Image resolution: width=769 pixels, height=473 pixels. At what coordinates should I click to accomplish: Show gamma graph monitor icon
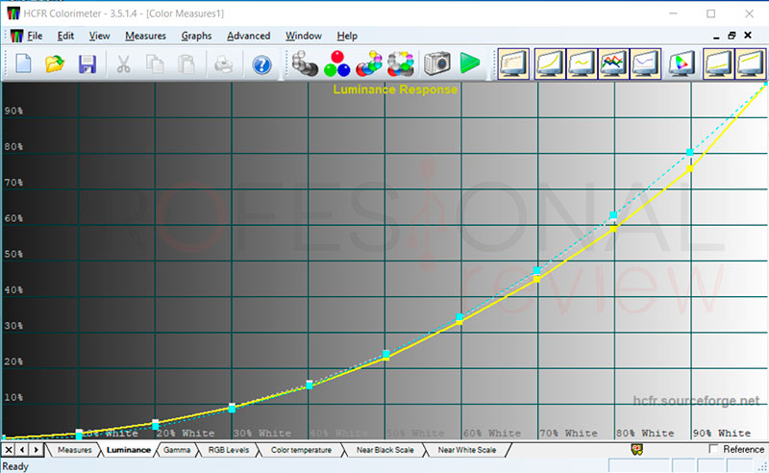point(582,63)
